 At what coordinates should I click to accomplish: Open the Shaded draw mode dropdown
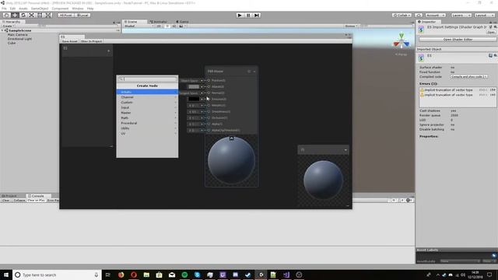pos(139,26)
